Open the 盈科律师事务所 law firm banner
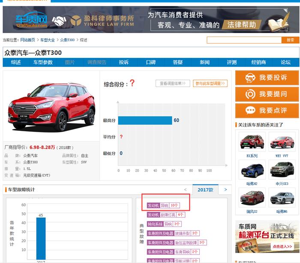 coord(151,20)
